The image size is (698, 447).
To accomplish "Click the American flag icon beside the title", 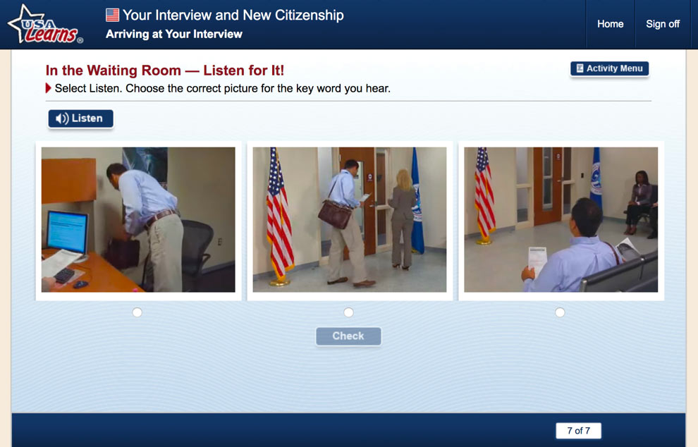I will 112,15.
